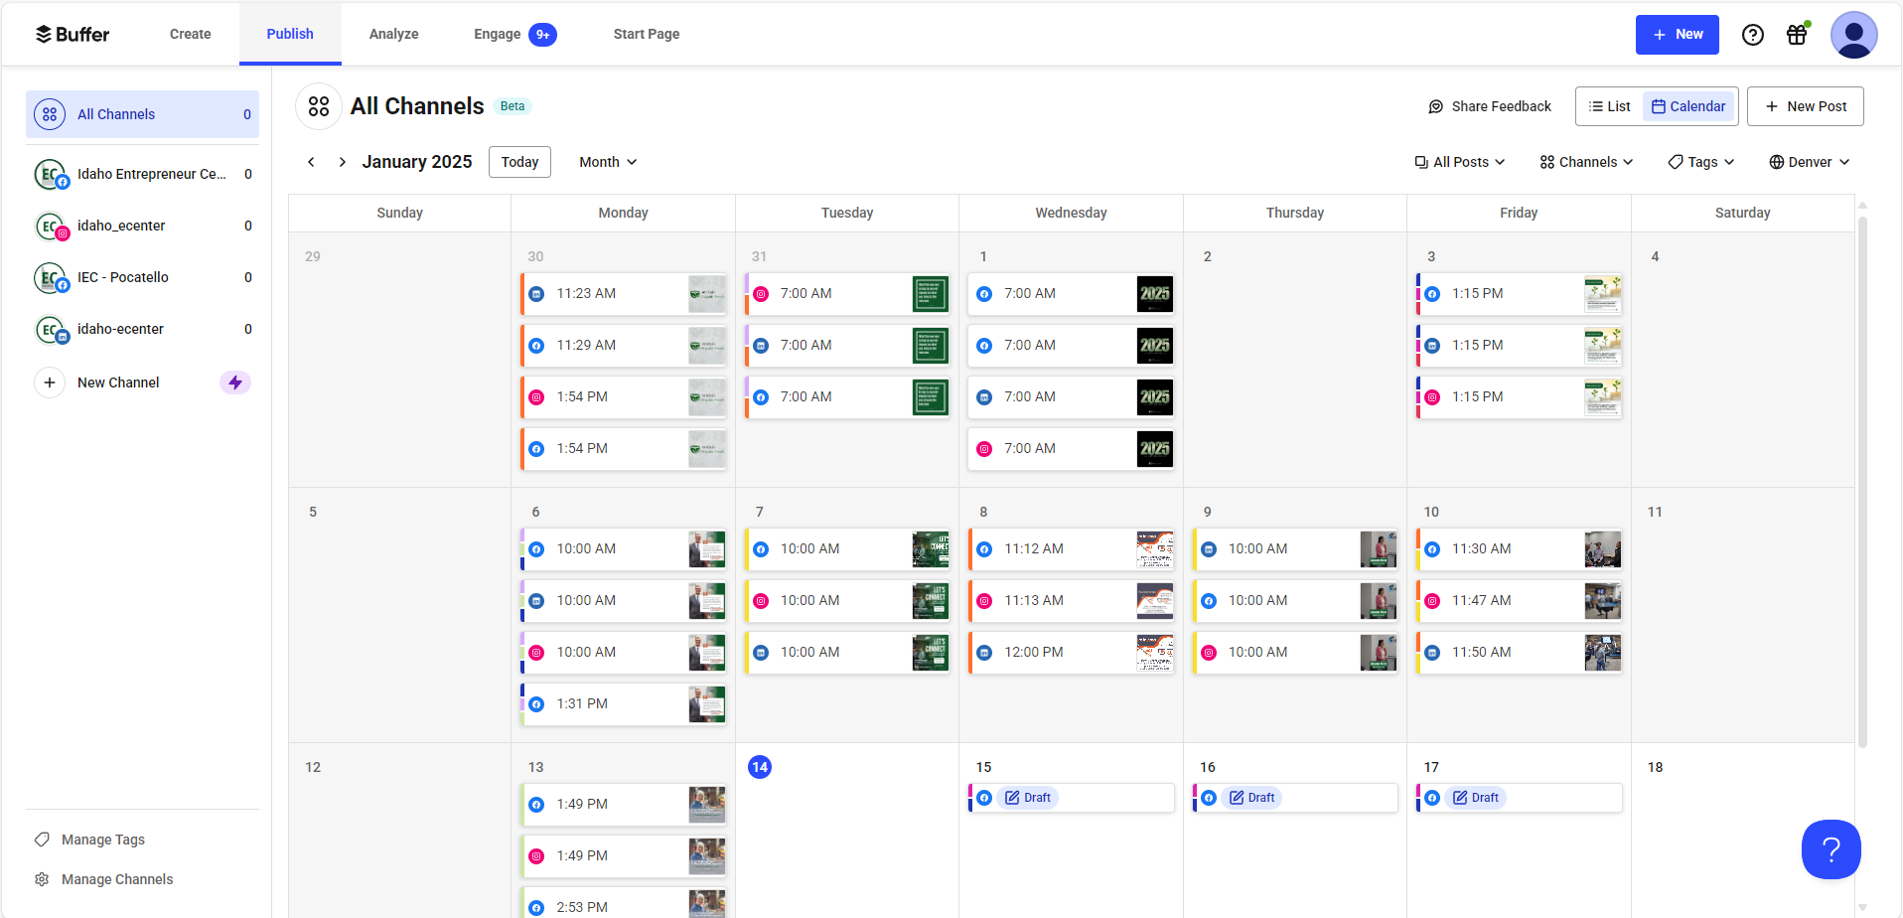Image resolution: width=1903 pixels, height=918 pixels.
Task: Click Instagram icon on Jan 10 11:47 AM post
Action: pos(1432,601)
